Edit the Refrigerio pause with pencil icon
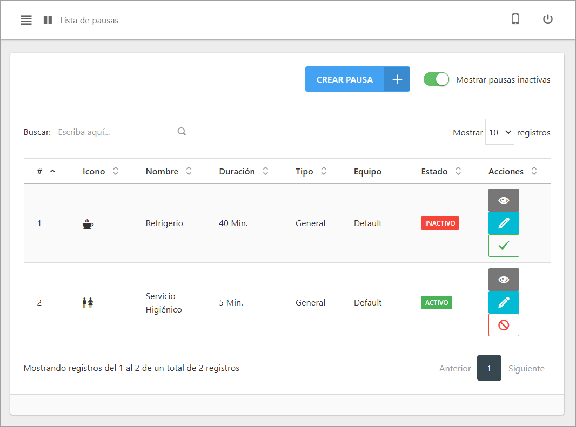Image resolution: width=576 pixels, height=427 pixels. coord(504,223)
